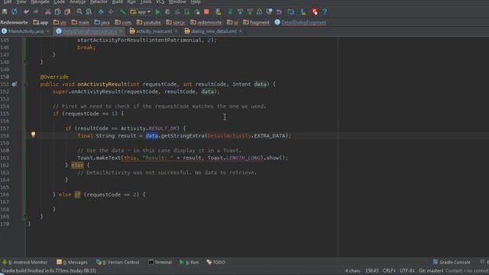Open TODO tool window
Screen dimensions: 489x275
pos(215,262)
